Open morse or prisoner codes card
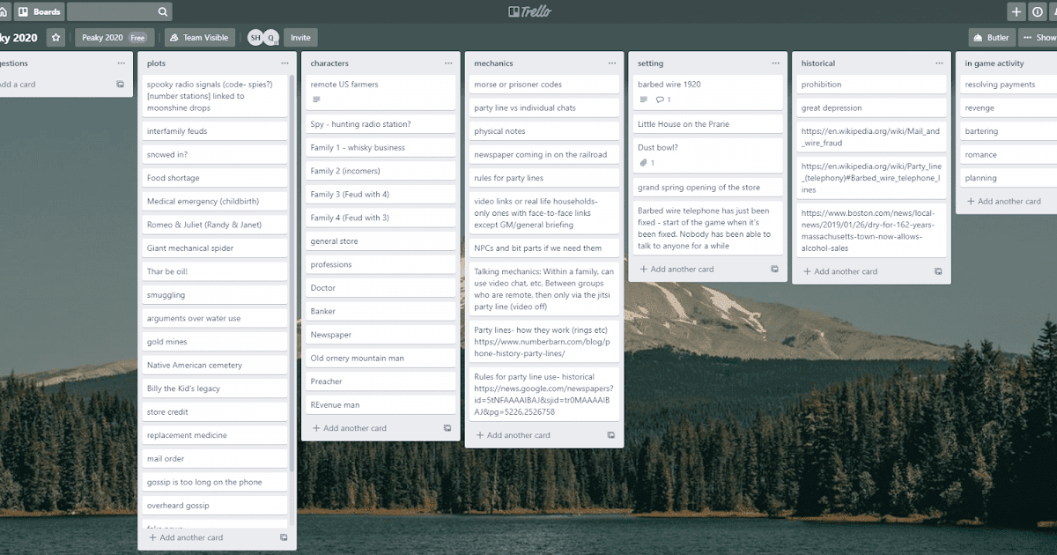 (544, 85)
